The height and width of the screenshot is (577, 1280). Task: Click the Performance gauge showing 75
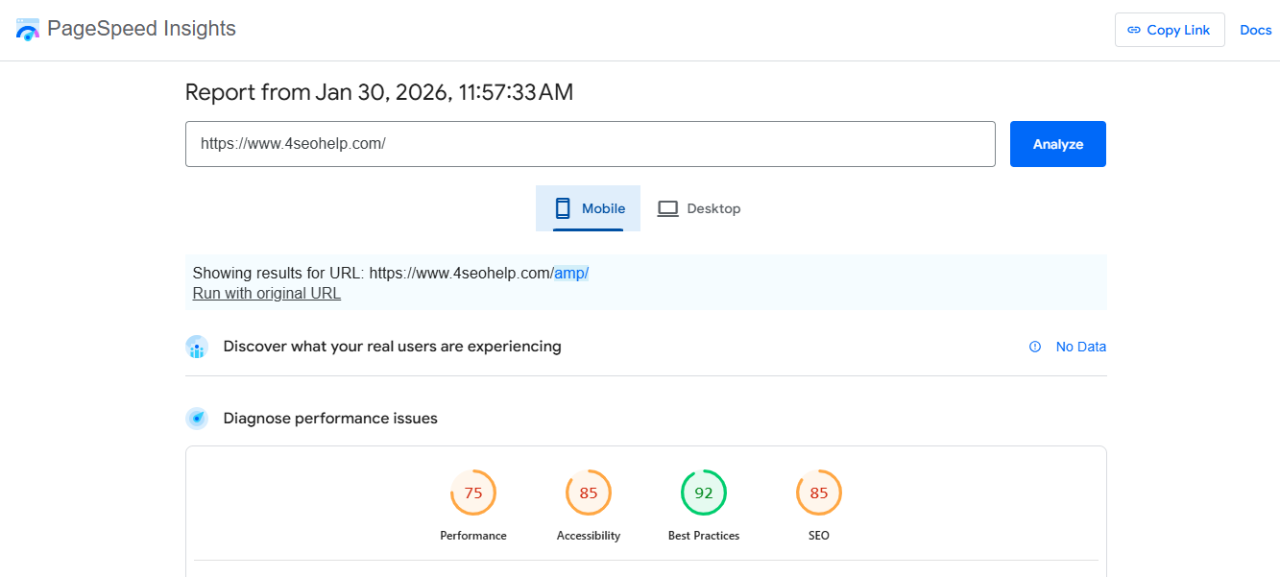[473, 493]
